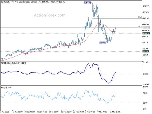Click the 16 Mar 16:00 date label

click(x=115, y=112)
